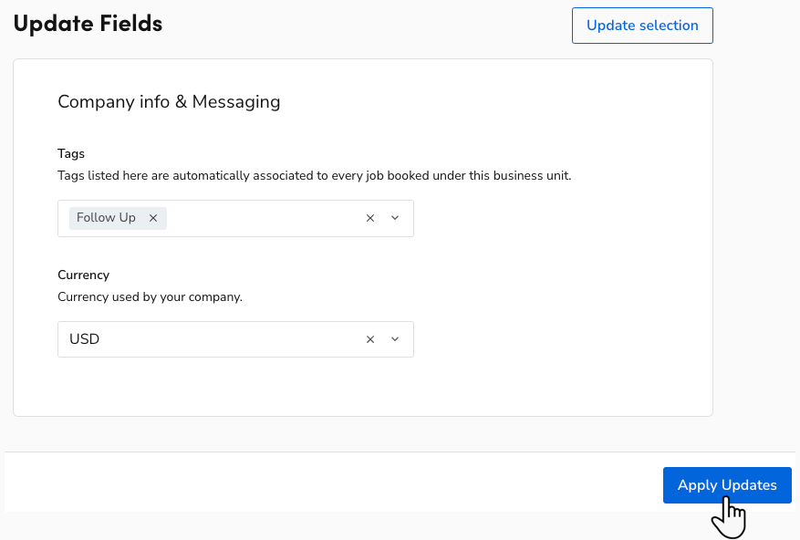Click the Apply Updates button
This screenshot has height=540, width=800.
point(726,484)
